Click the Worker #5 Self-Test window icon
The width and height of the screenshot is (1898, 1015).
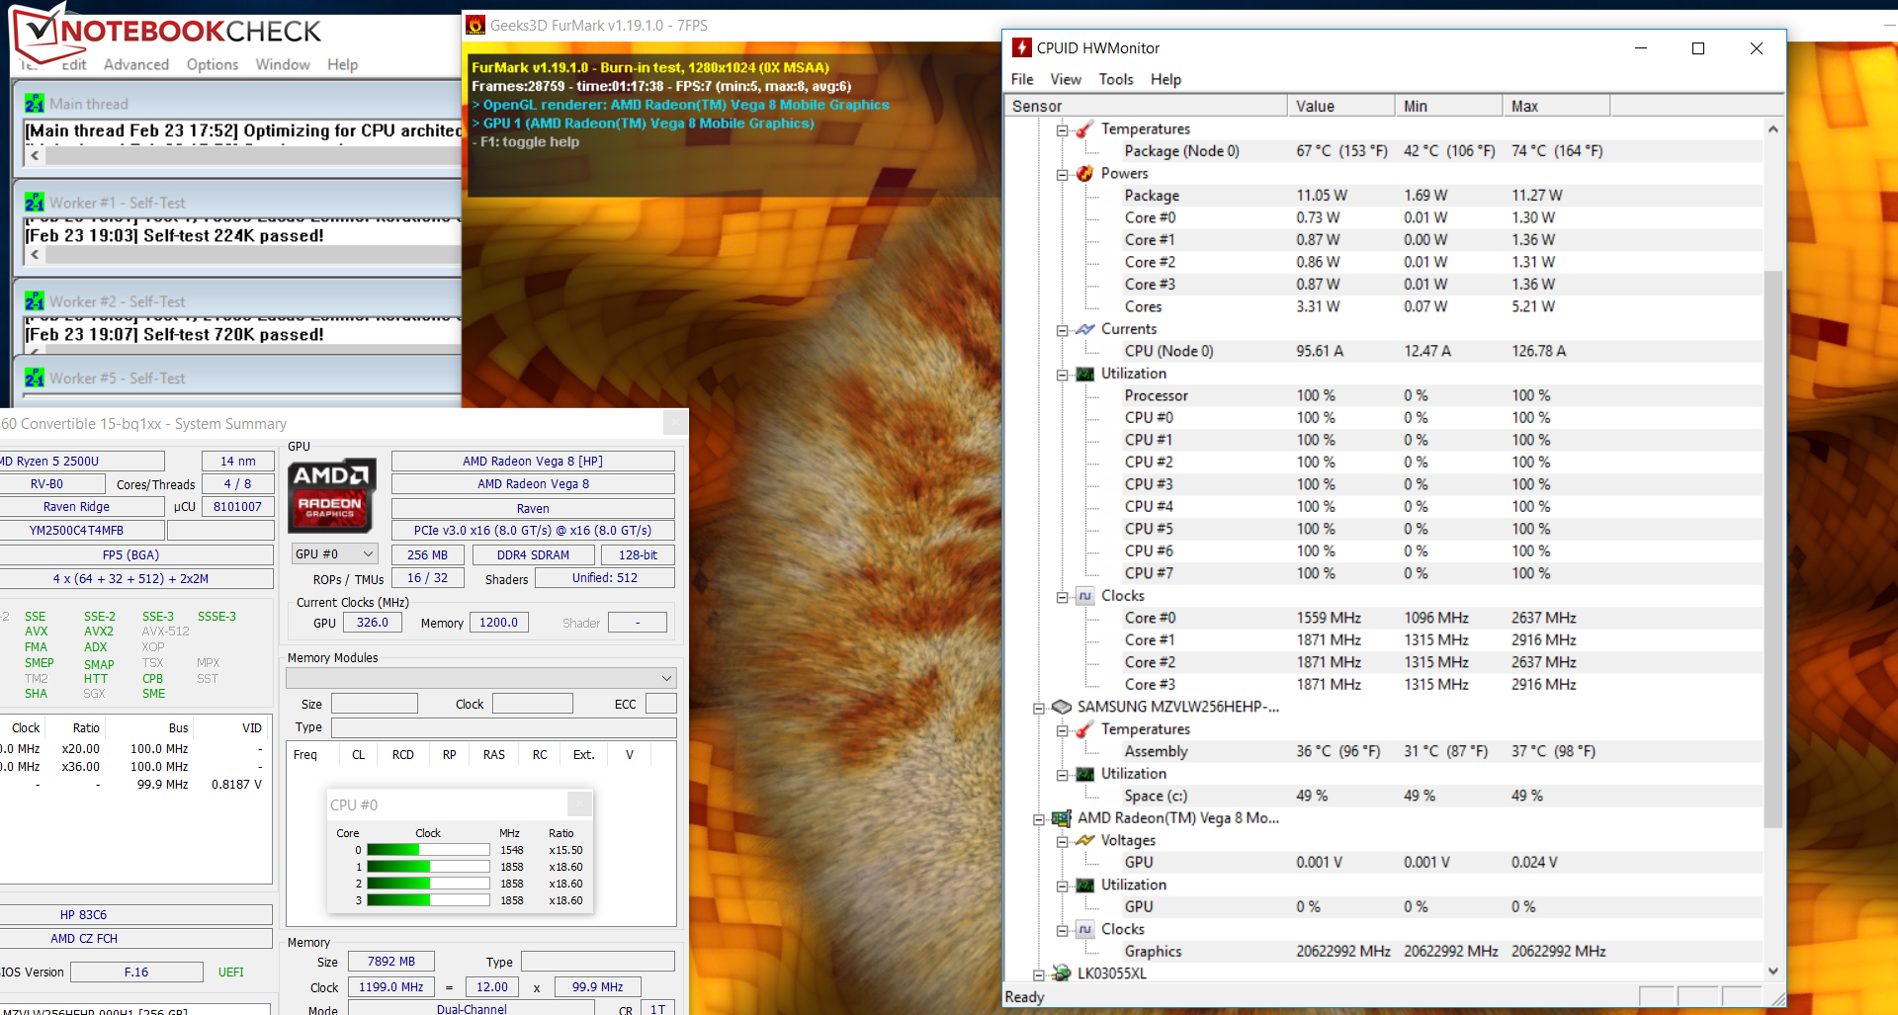(35, 378)
